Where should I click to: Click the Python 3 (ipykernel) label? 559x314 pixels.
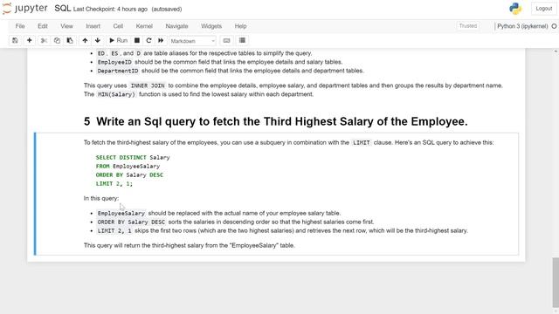(x=522, y=26)
